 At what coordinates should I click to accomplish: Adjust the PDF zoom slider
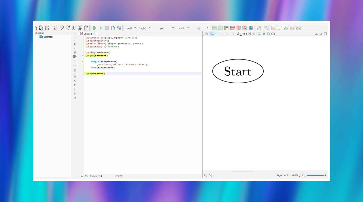tap(317, 175)
